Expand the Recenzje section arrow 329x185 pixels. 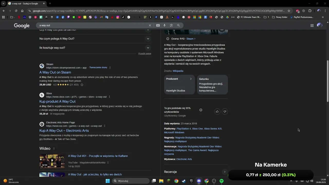225,172
